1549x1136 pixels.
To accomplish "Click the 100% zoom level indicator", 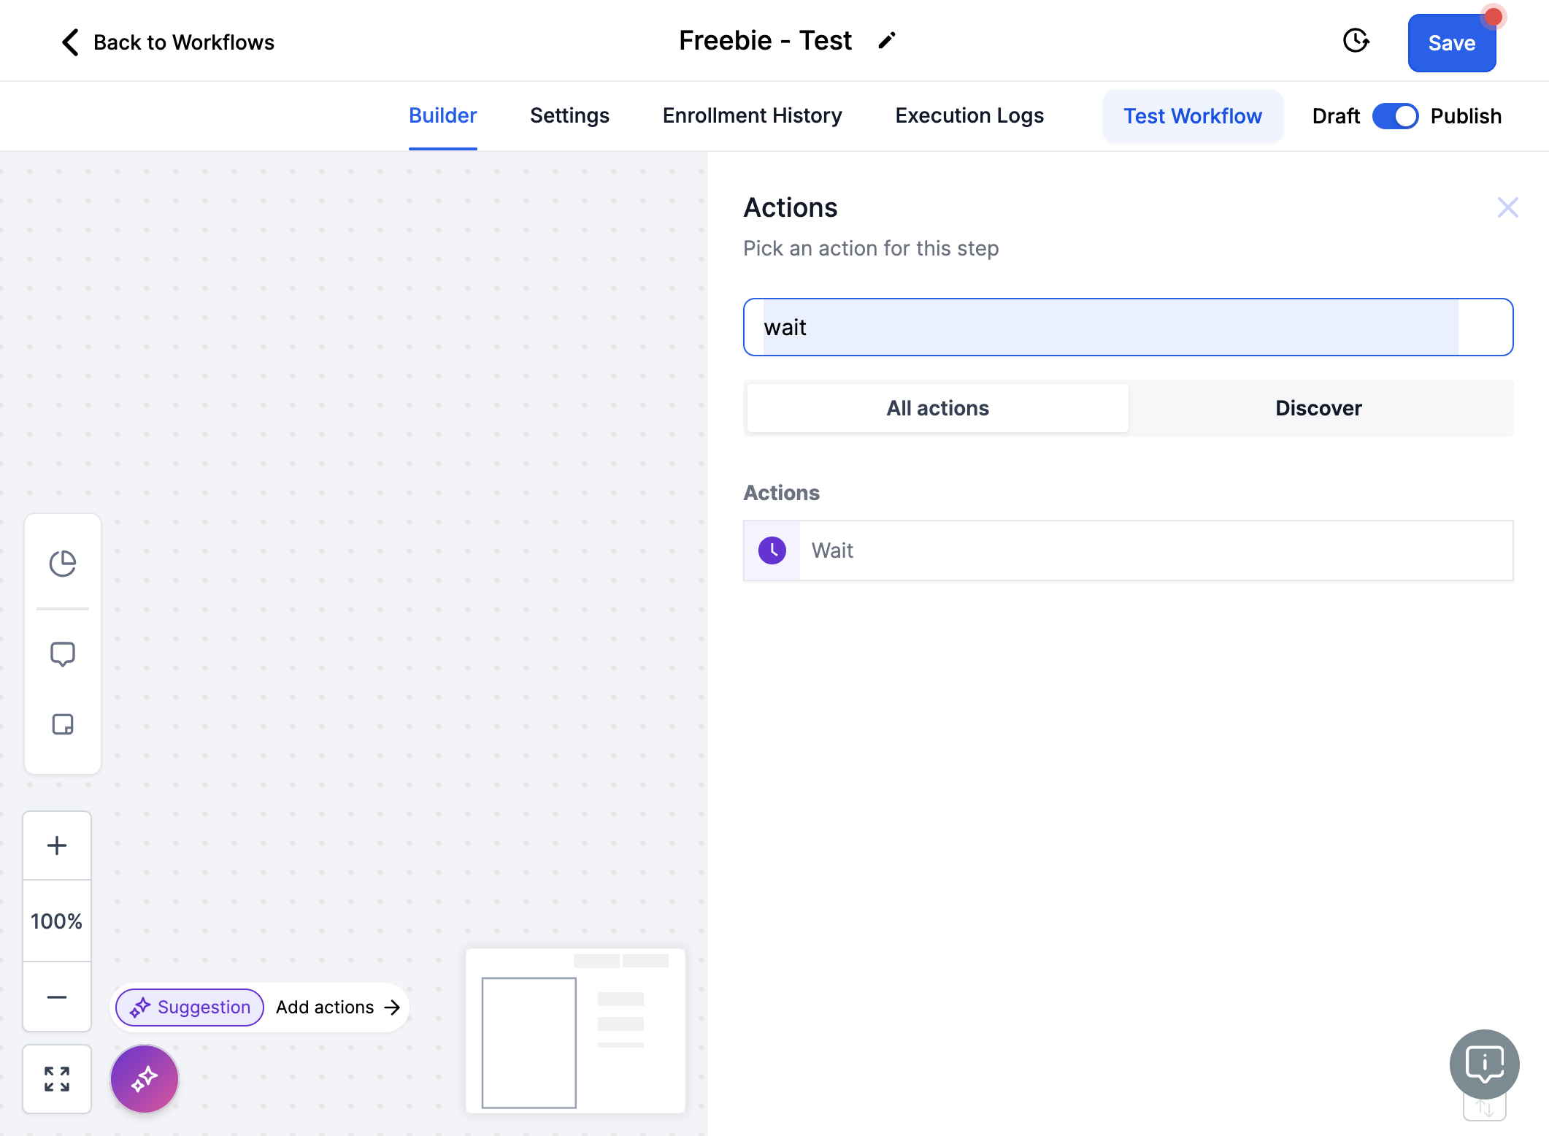I will pyautogui.click(x=57, y=921).
